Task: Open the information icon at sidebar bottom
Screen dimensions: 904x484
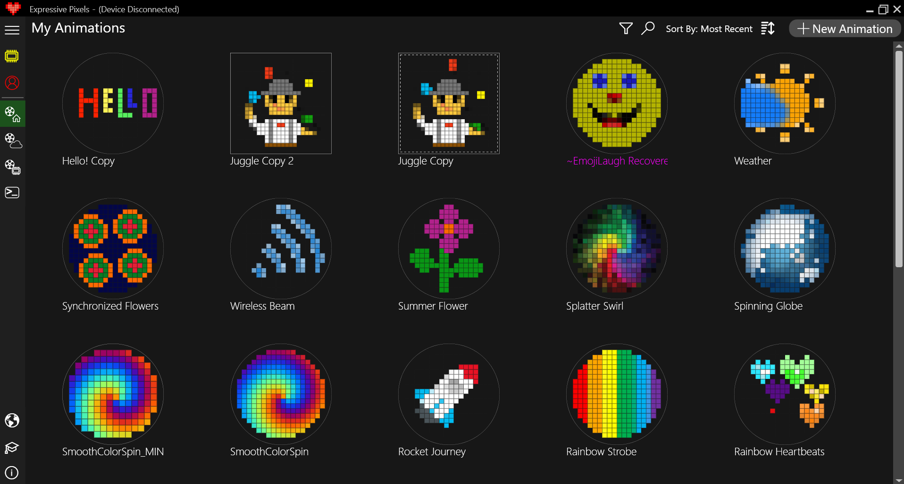Action: [12, 473]
